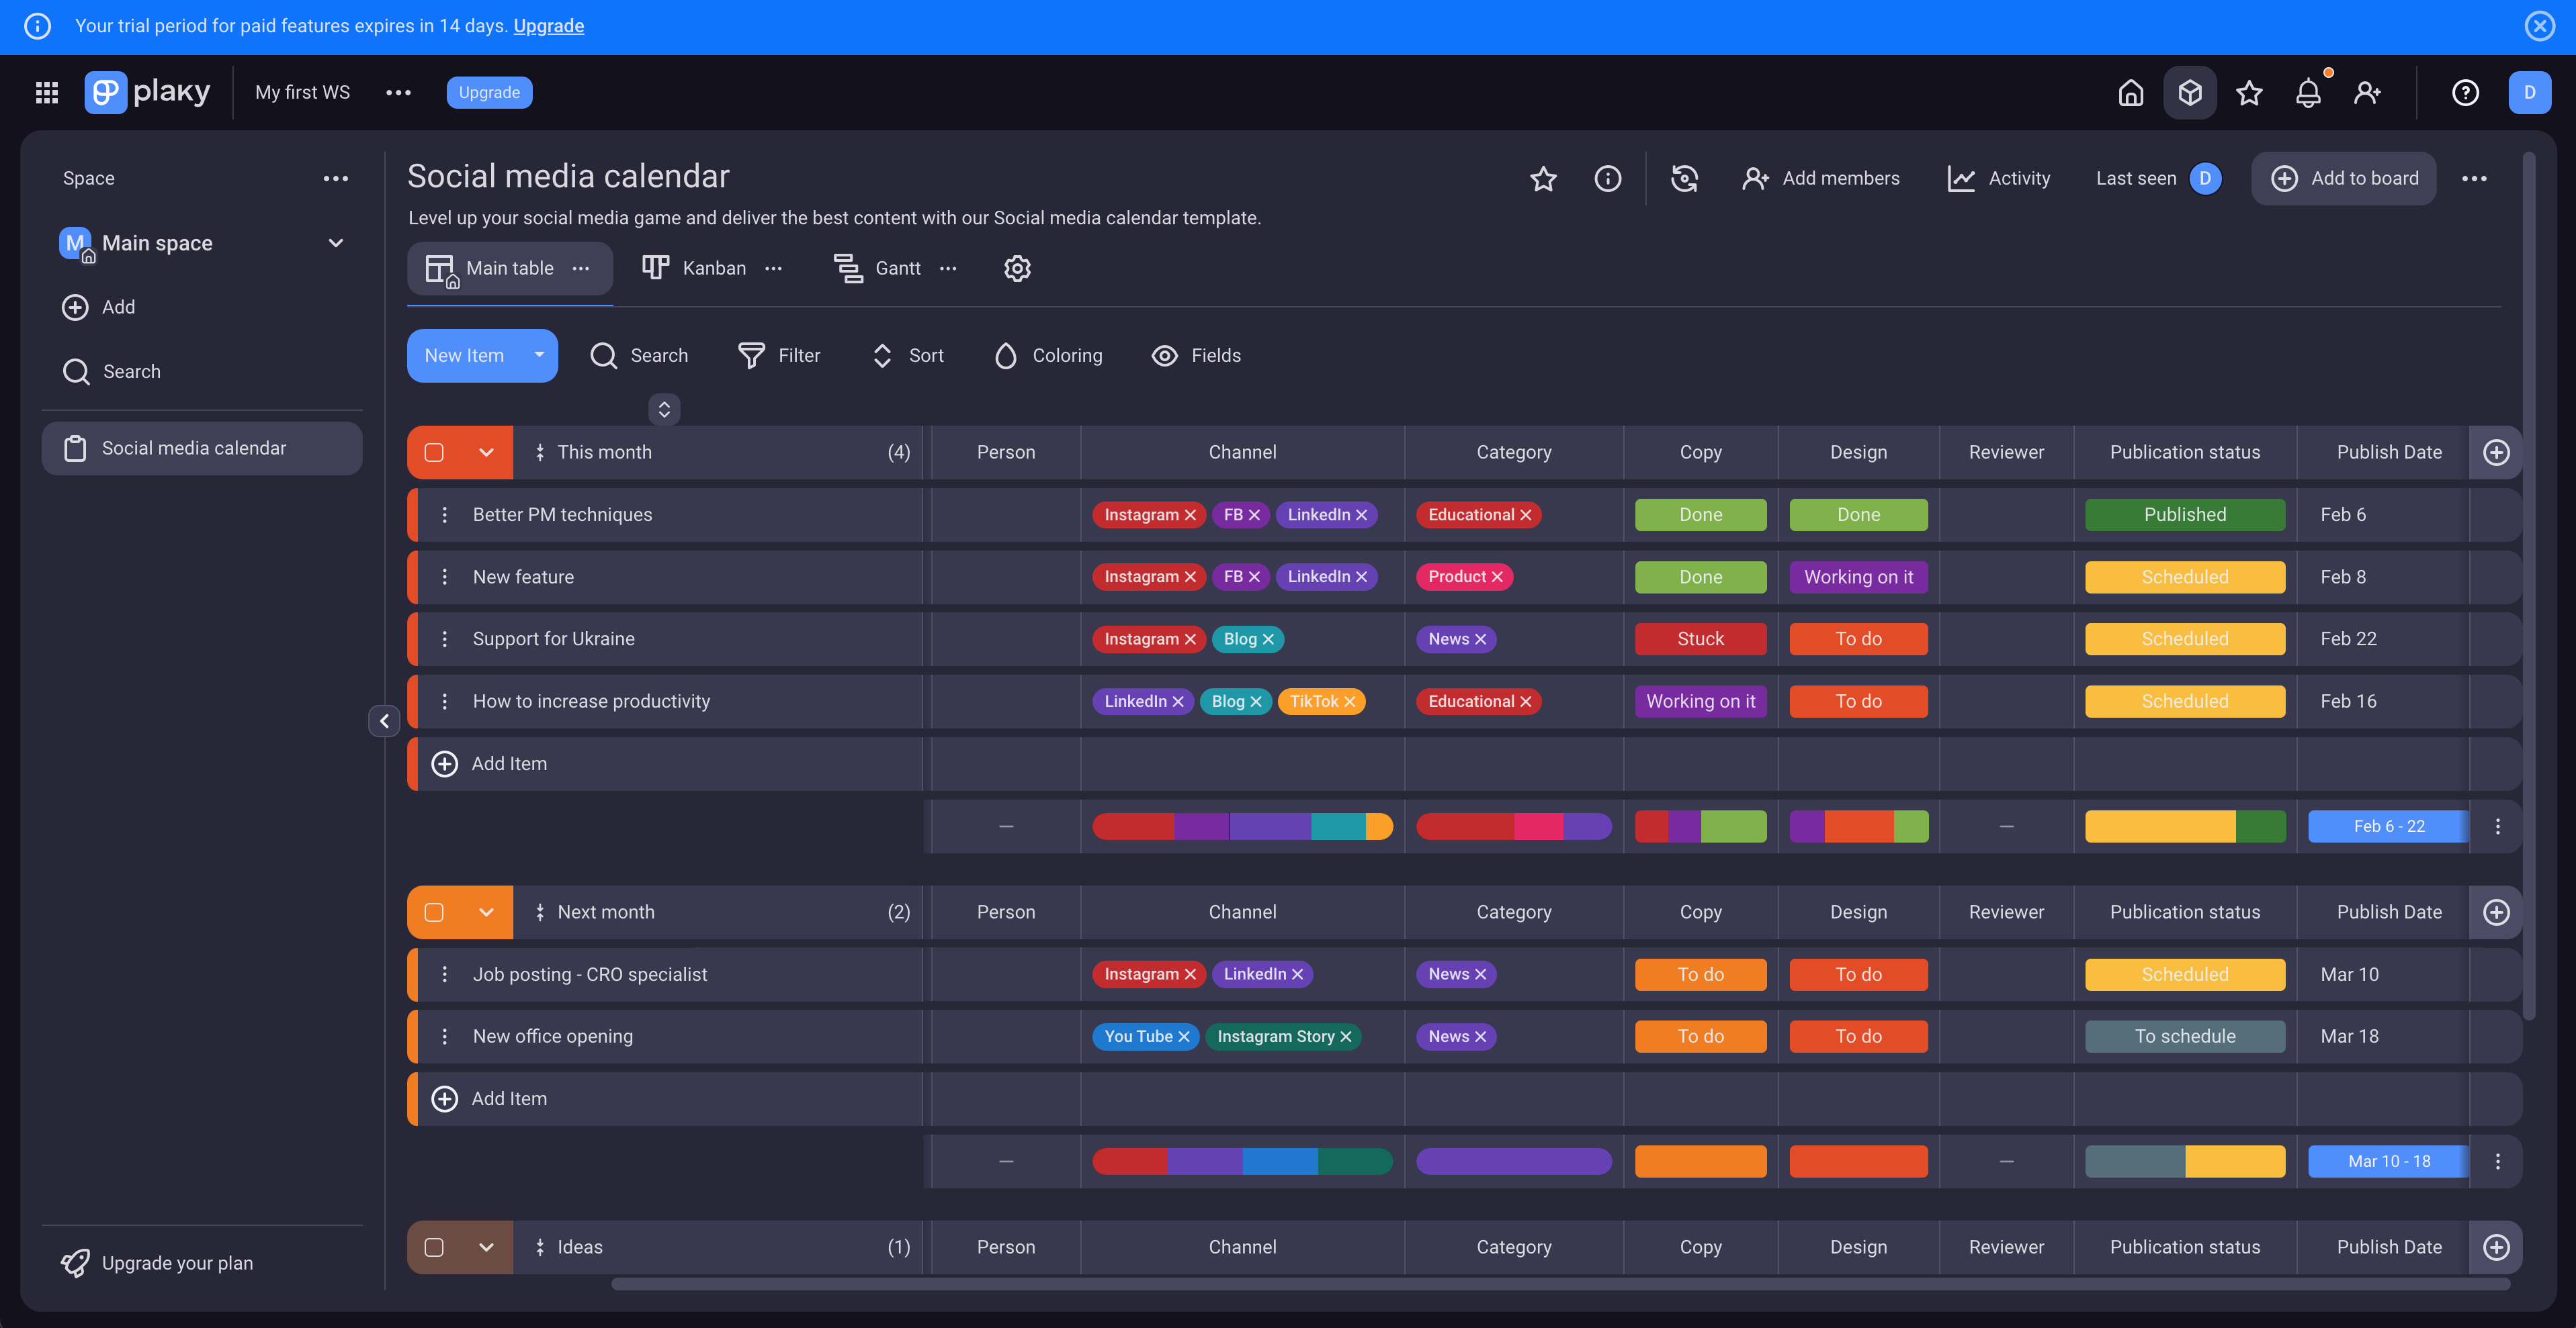Open user profile avatar D

(x=2529, y=92)
